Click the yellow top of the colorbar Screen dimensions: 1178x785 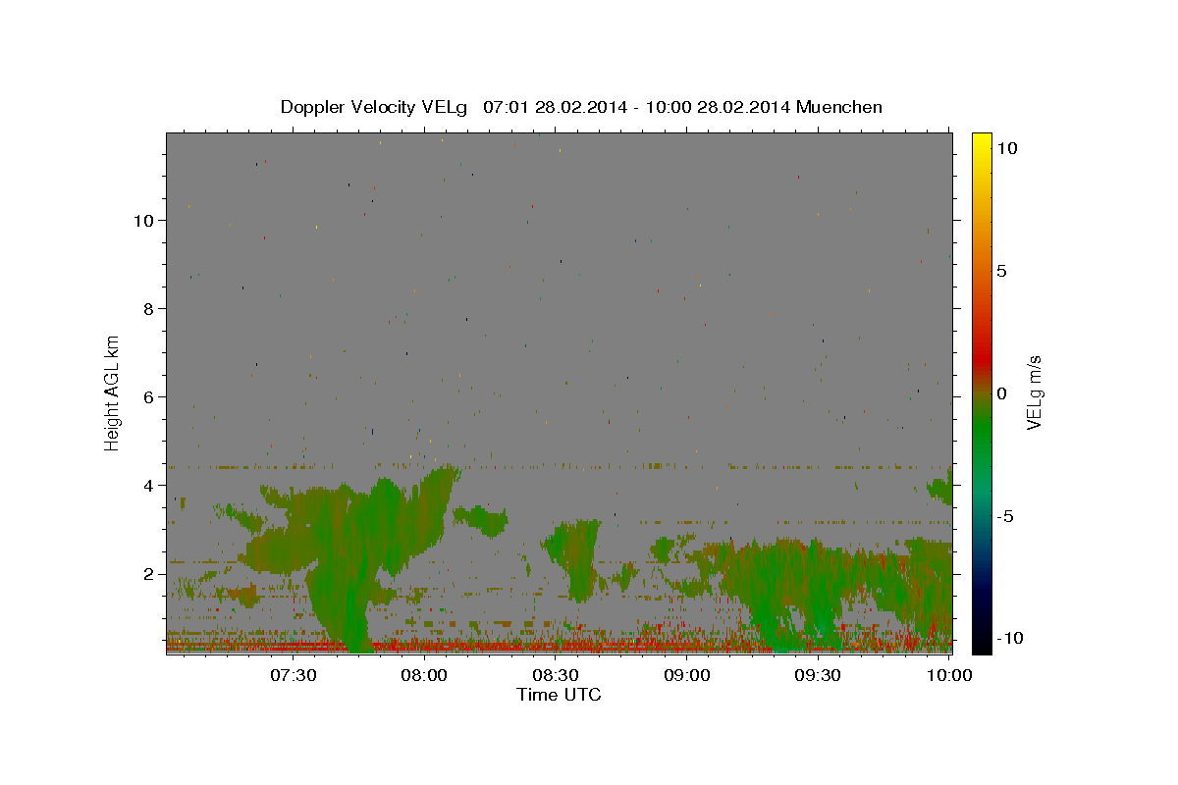(x=981, y=142)
